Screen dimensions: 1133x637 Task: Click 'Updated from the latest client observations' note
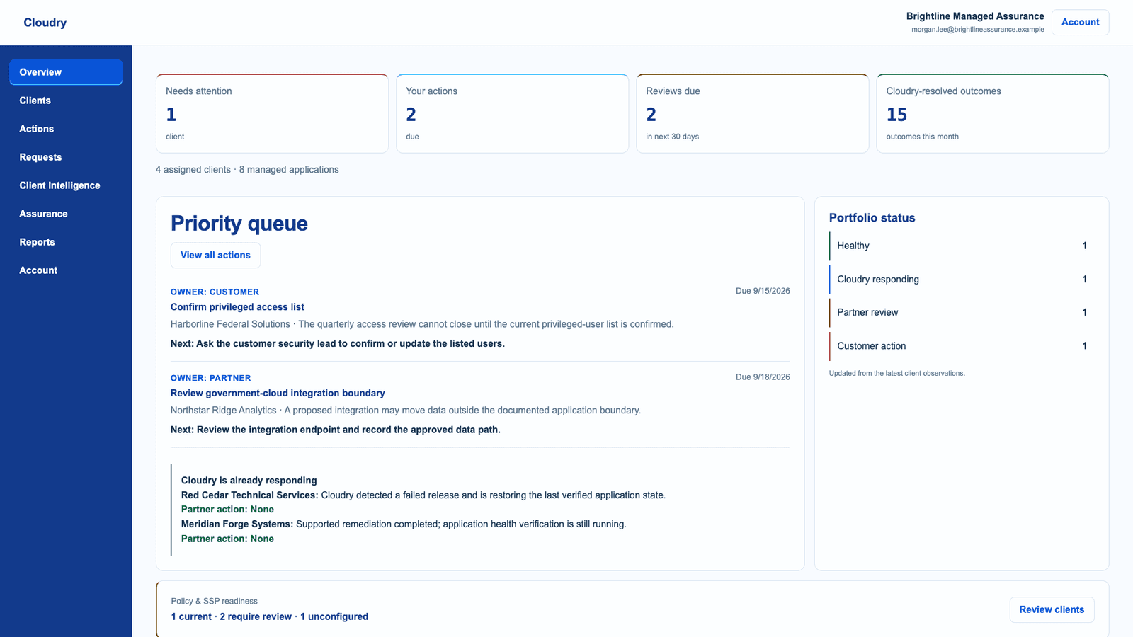896,374
